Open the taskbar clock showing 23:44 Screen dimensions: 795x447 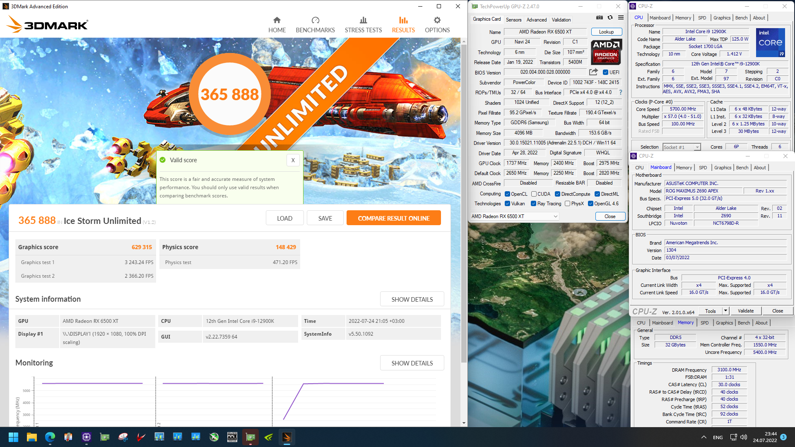coord(765,437)
